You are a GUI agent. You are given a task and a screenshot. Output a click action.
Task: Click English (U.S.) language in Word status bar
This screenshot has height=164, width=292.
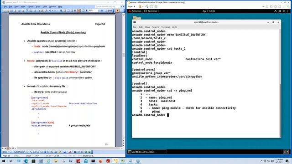pyautogui.click(x=88, y=156)
